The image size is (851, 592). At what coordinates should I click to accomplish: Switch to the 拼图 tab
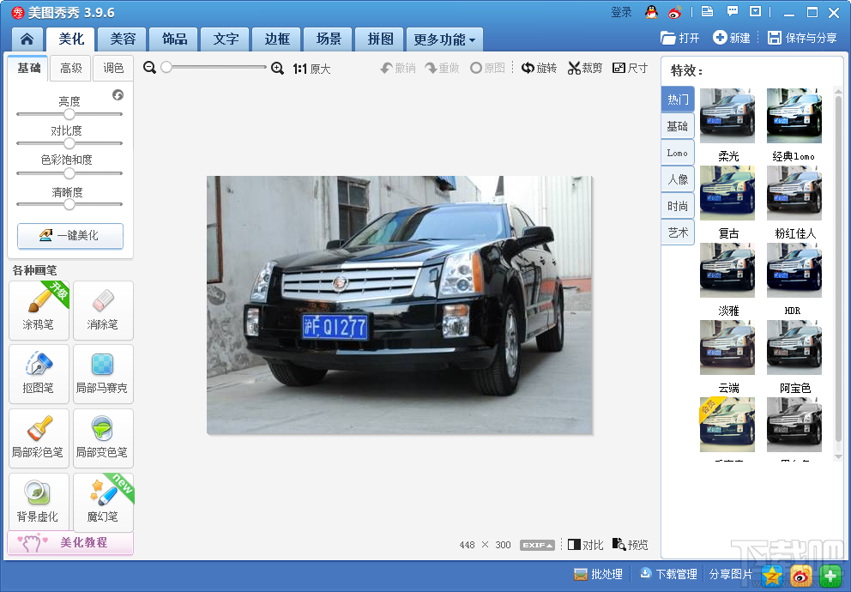380,39
